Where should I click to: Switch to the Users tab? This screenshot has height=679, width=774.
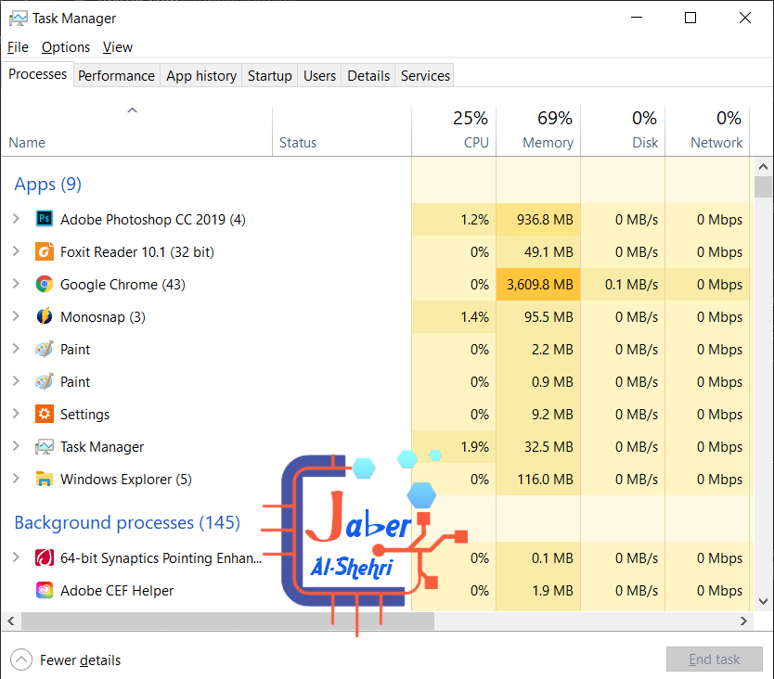(319, 75)
